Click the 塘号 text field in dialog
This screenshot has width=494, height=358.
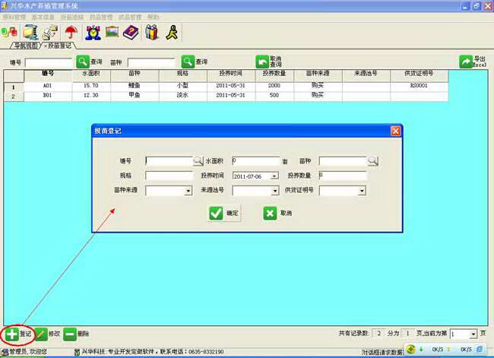coord(169,161)
